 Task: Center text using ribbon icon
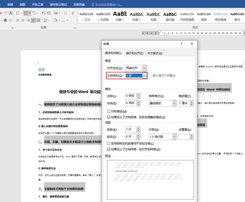tap(23, 20)
